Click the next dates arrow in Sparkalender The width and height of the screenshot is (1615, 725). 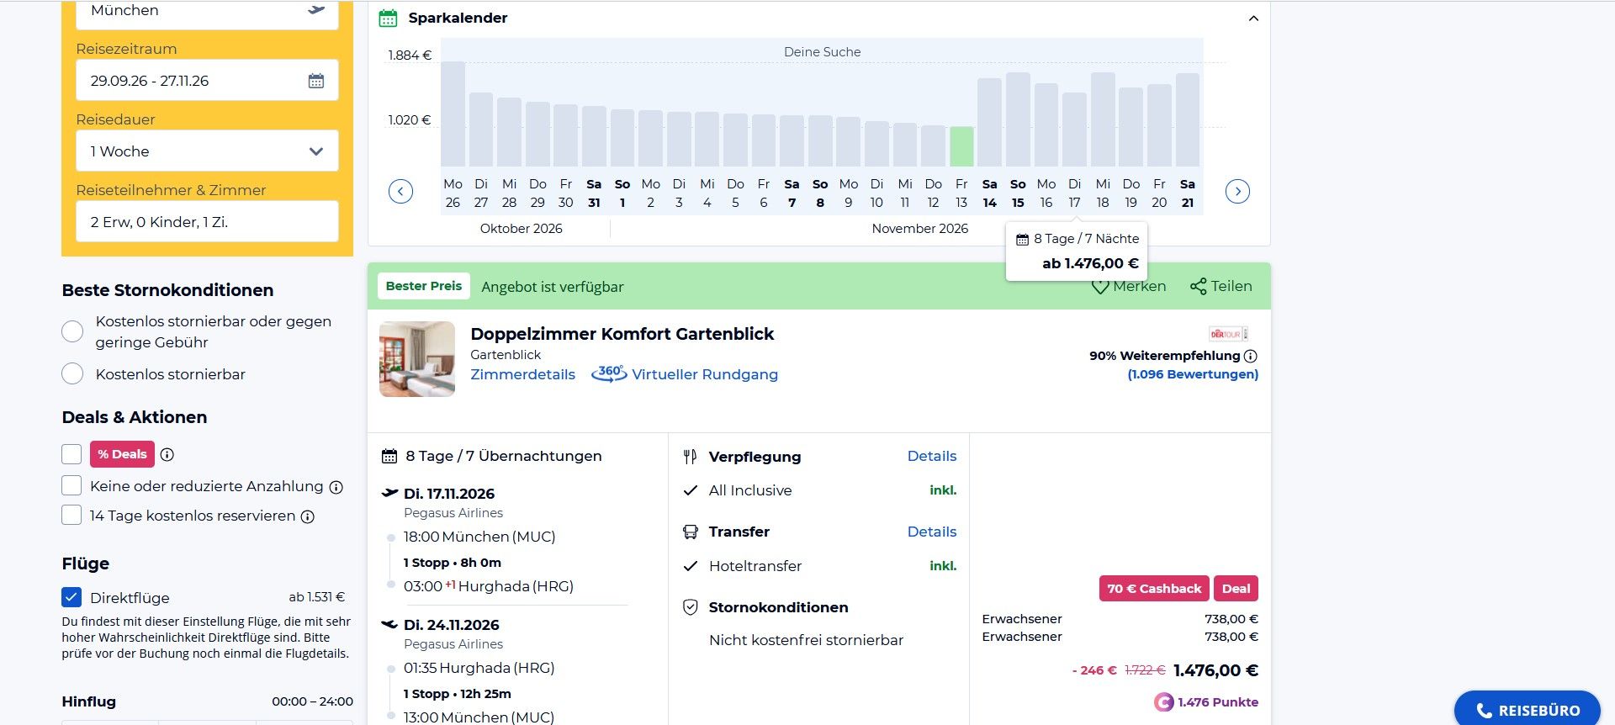[x=1237, y=192]
